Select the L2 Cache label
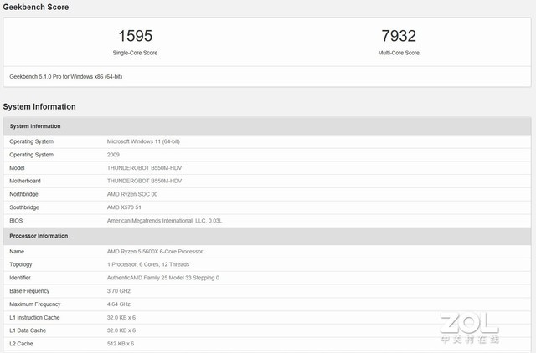Screen dimensions: 536x353 (x=21, y=344)
